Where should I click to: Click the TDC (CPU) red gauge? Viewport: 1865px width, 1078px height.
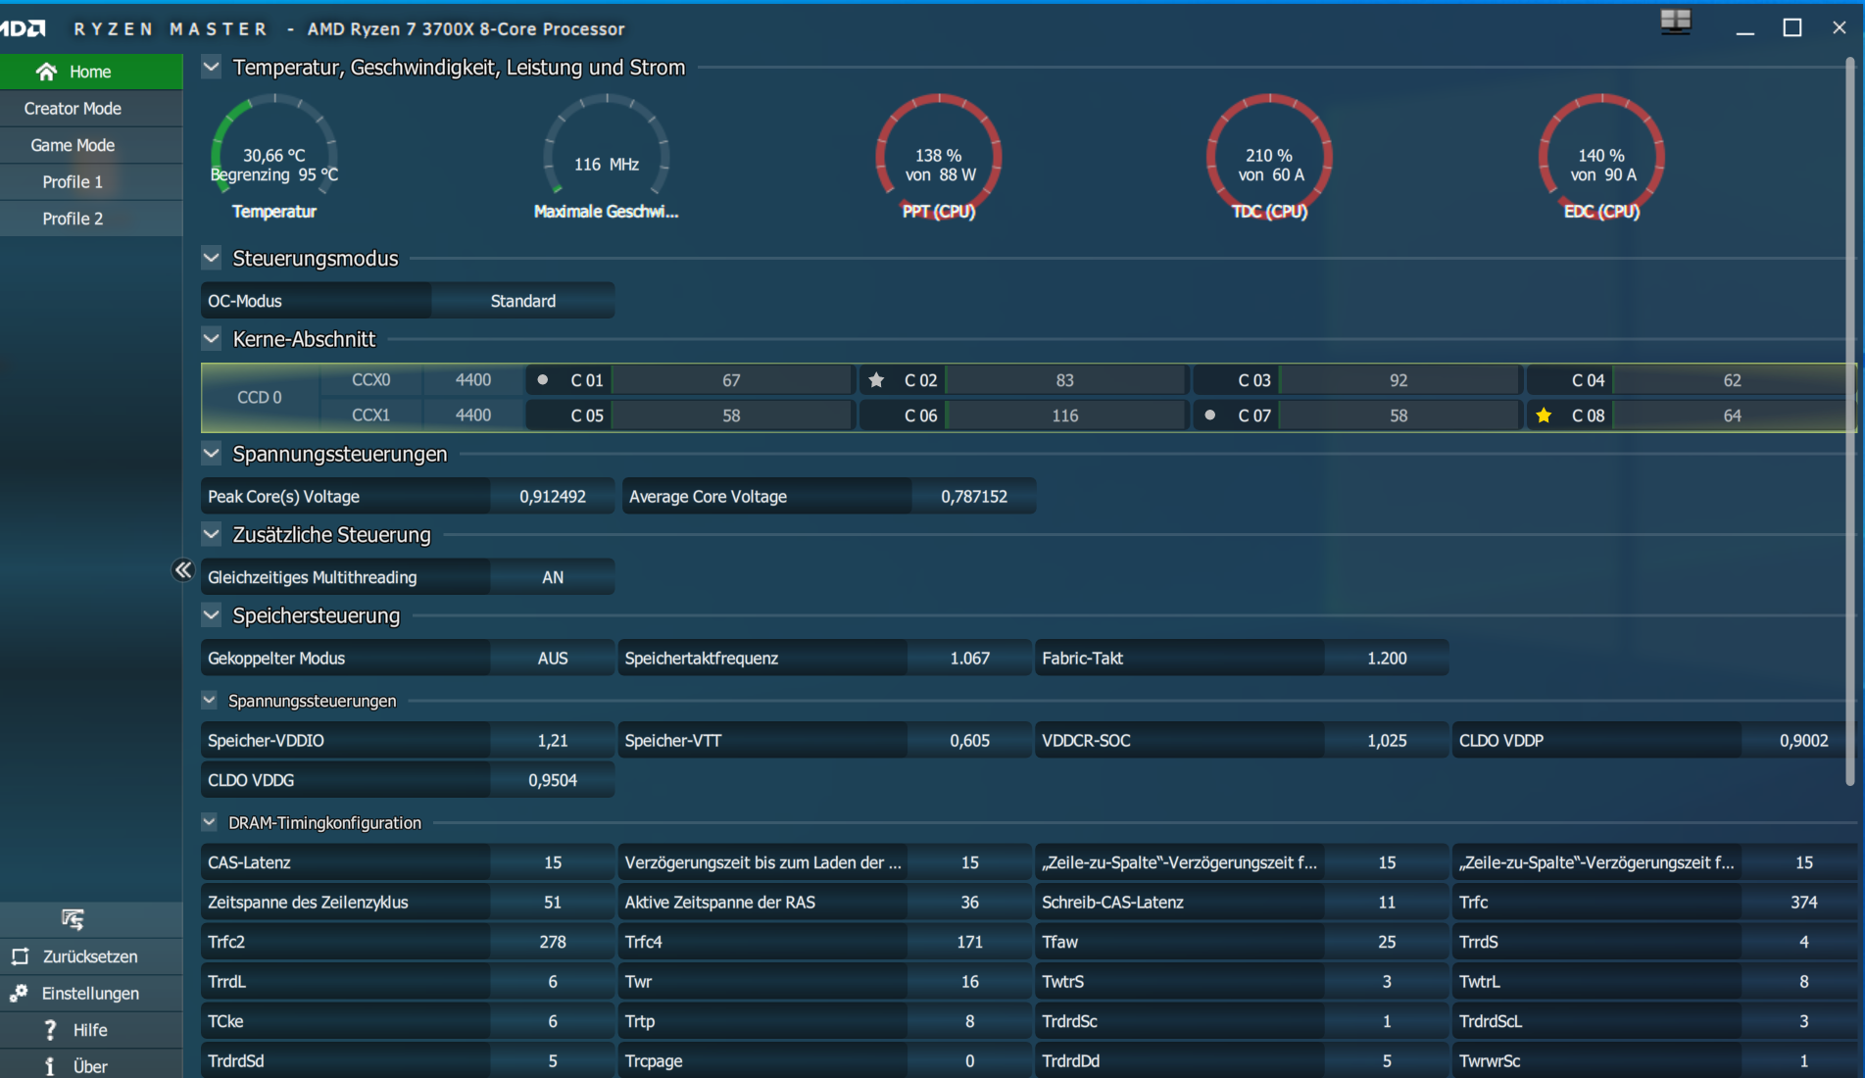(x=1269, y=155)
